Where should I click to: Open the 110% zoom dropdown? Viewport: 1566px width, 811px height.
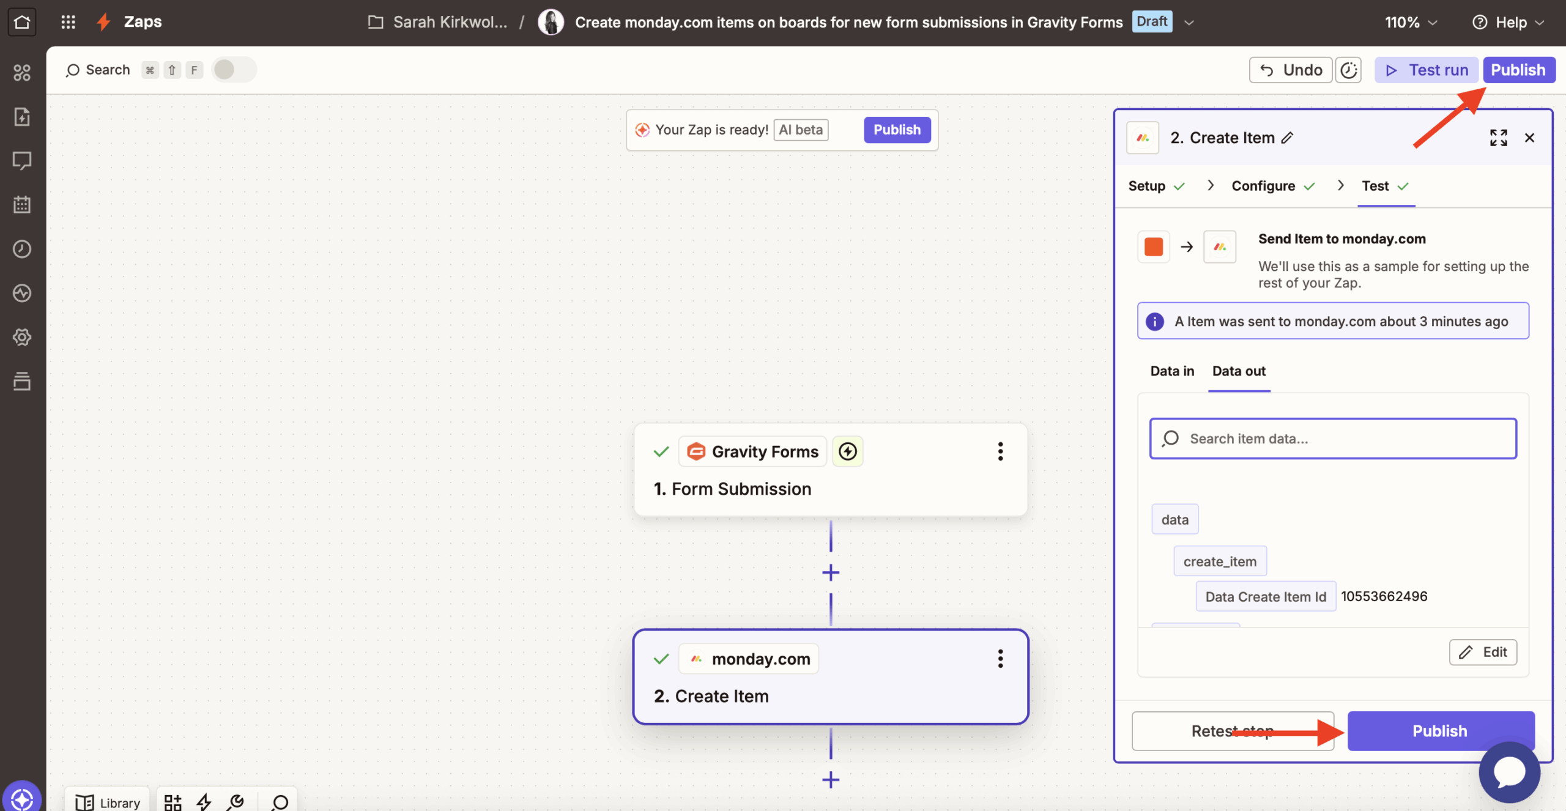pyautogui.click(x=1411, y=22)
